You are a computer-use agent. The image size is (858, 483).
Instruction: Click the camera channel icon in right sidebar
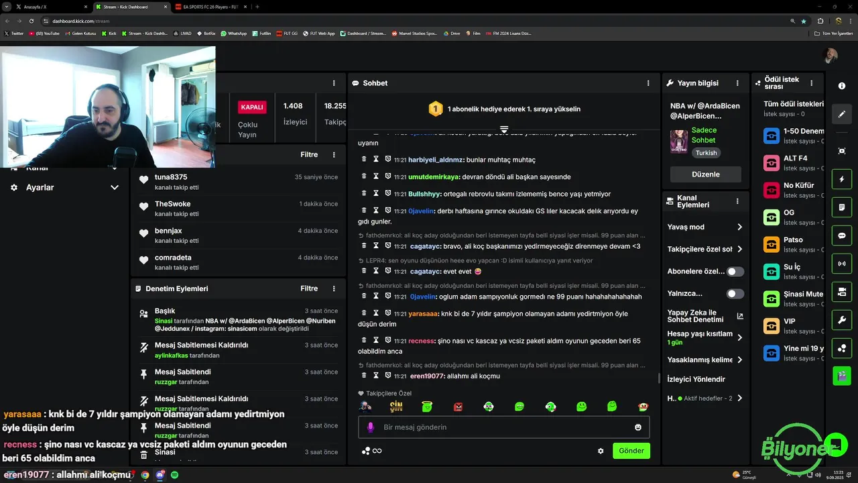(x=842, y=292)
